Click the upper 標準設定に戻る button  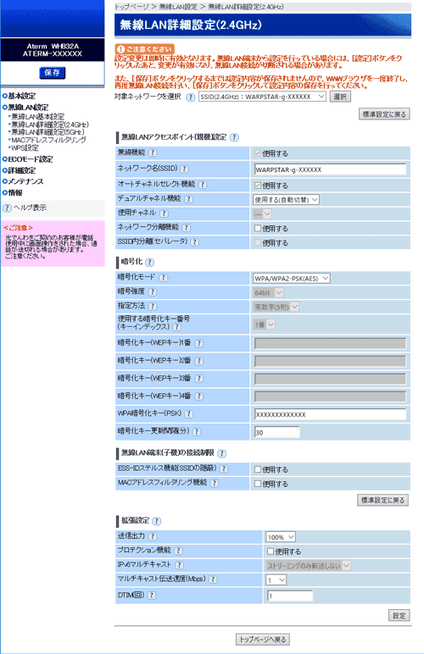pos(384,114)
